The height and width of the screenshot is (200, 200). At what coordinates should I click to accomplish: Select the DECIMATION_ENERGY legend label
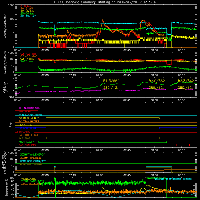pyautogui.click(x=32, y=154)
